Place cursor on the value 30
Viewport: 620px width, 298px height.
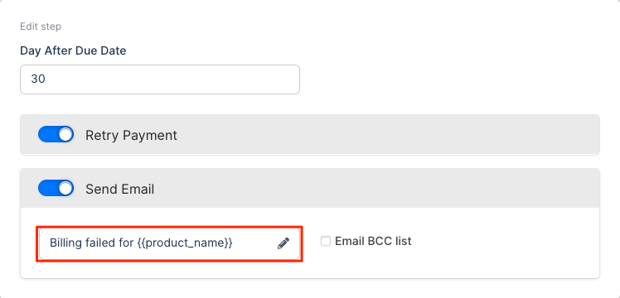pos(38,79)
